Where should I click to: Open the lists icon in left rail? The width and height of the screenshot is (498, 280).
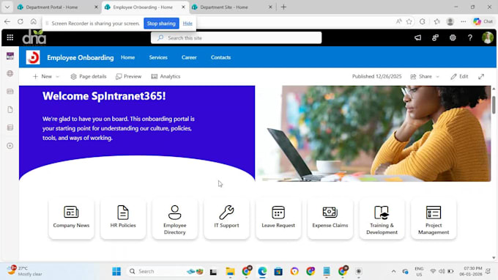(x=10, y=128)
